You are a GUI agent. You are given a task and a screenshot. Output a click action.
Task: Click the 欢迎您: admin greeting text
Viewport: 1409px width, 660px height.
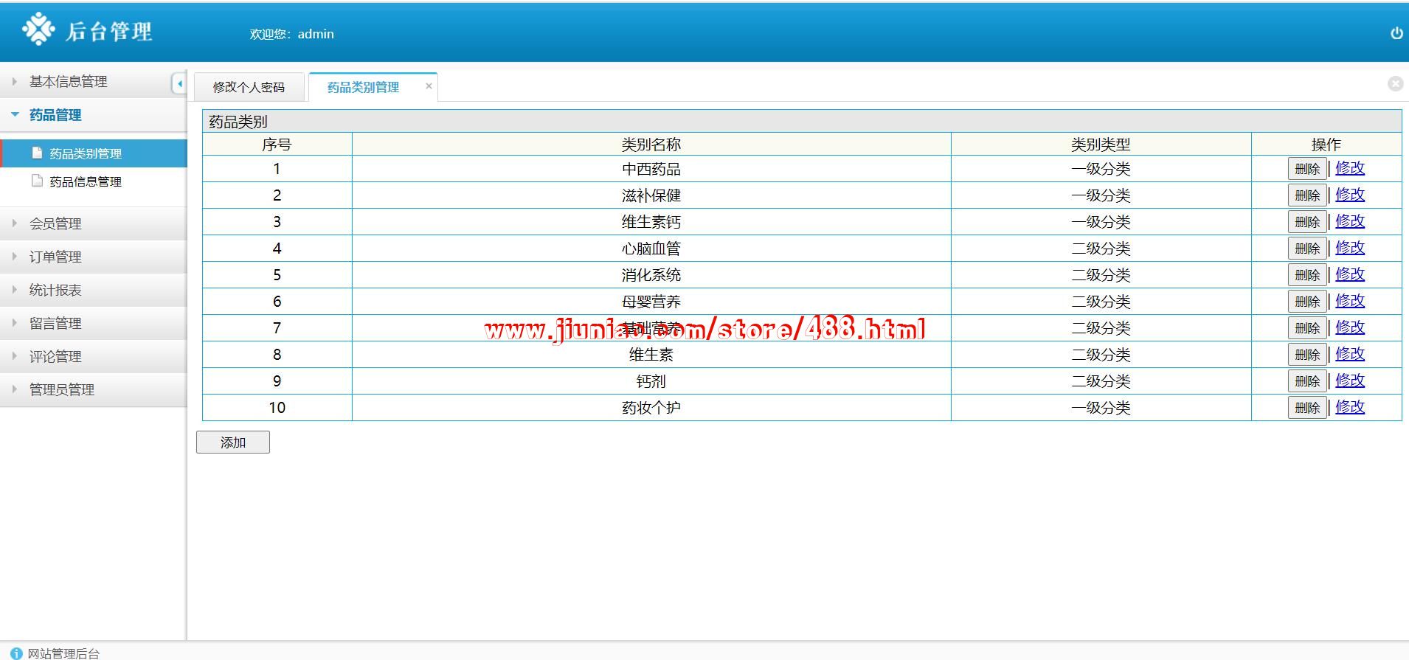click(x=291, y=34)
